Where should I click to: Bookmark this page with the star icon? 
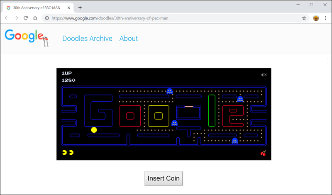(x=304, y=18)
